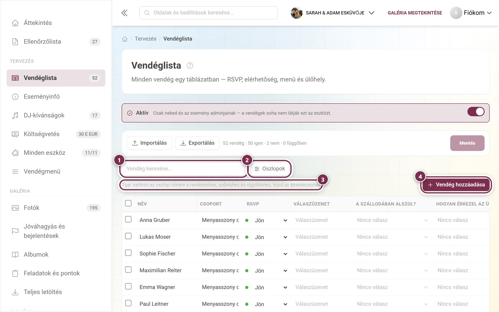Click the flag icon for Jóváhagyás és bejelentések
The image size is (499, 312).
click(x=15, y=231)
